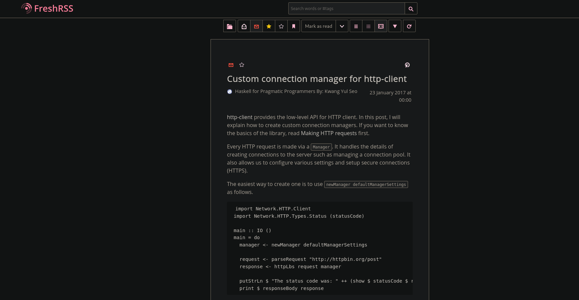
Task: Click the inline Manager code label
Action: pos(321,147)
